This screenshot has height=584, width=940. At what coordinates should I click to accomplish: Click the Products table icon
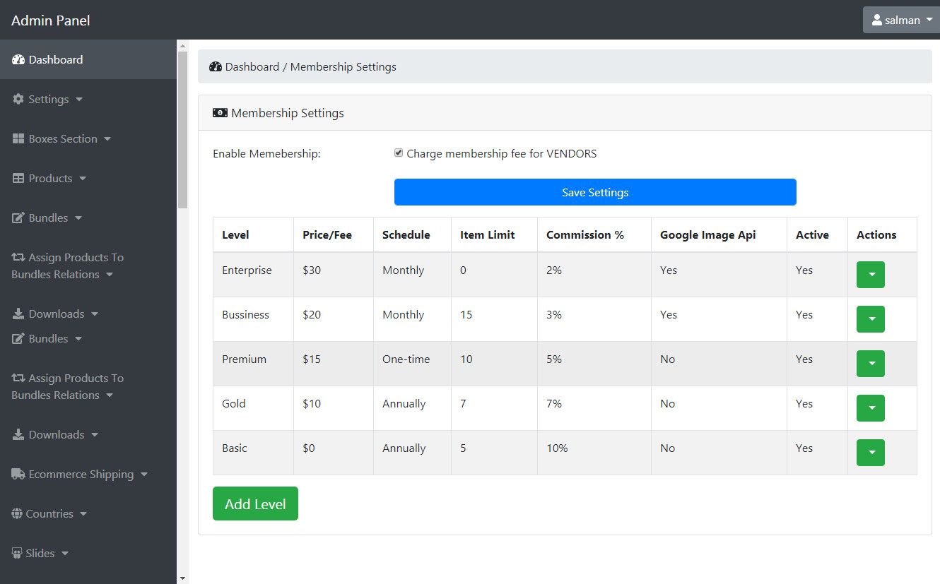pyautogui.click(x=18, y=179)
